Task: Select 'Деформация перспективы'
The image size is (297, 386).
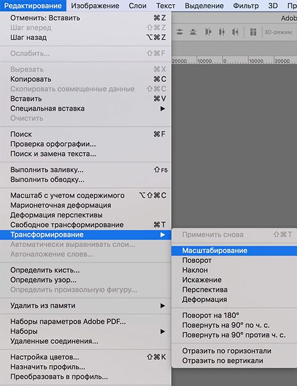Action: click(86, 215)
